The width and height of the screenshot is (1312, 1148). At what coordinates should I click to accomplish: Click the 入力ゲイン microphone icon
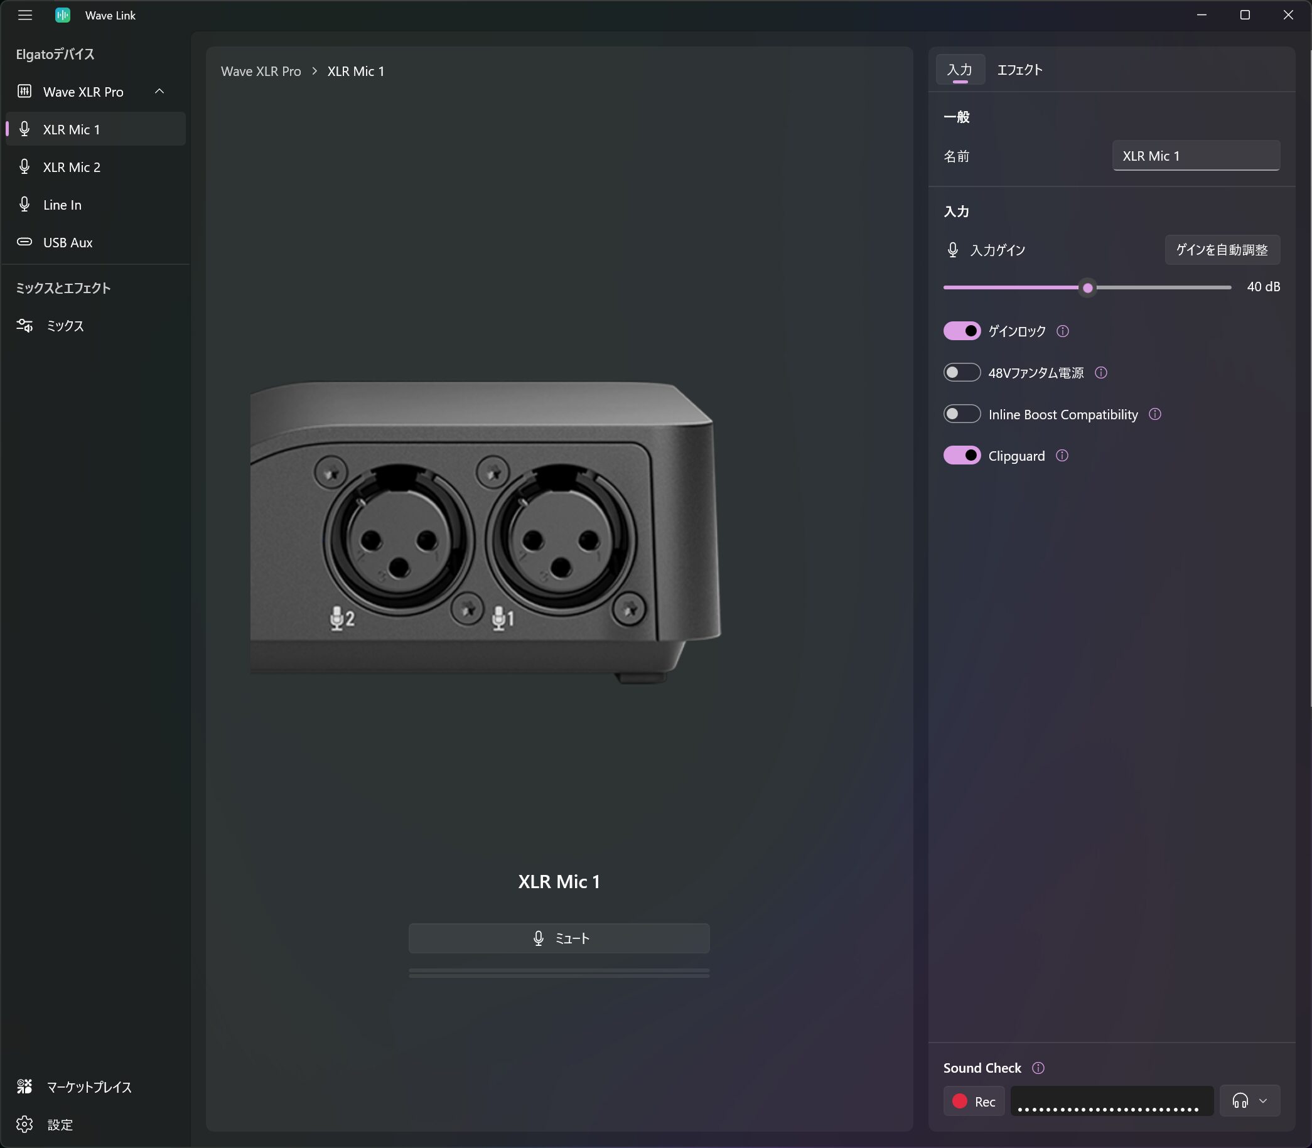pyautogui.click(x=952, y=250)
